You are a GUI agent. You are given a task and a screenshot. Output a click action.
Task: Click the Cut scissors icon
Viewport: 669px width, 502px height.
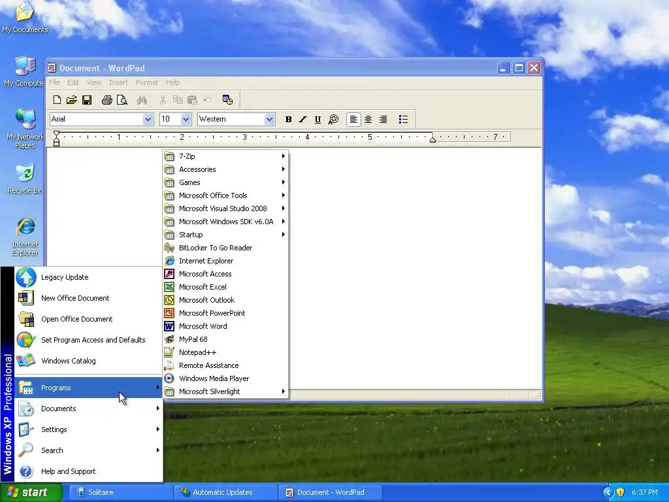pyautogui.click(x=163, y=100)
